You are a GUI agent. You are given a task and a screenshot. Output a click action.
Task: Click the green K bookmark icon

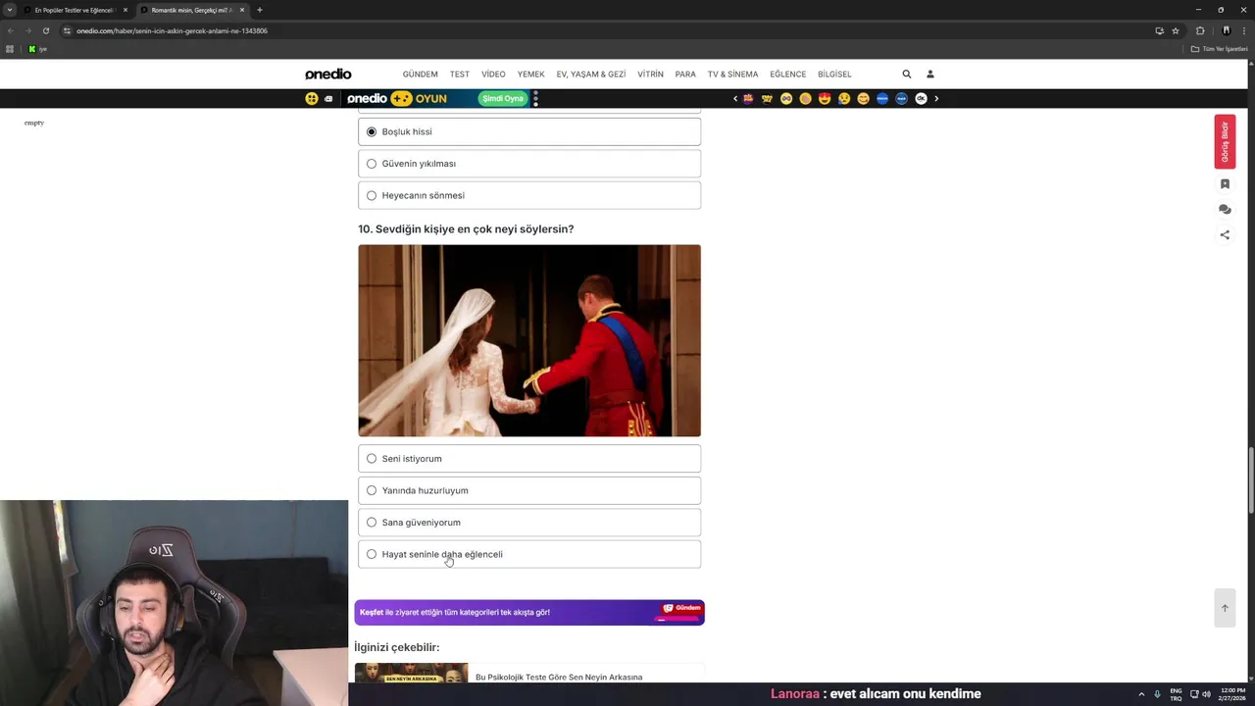(31, 49)
